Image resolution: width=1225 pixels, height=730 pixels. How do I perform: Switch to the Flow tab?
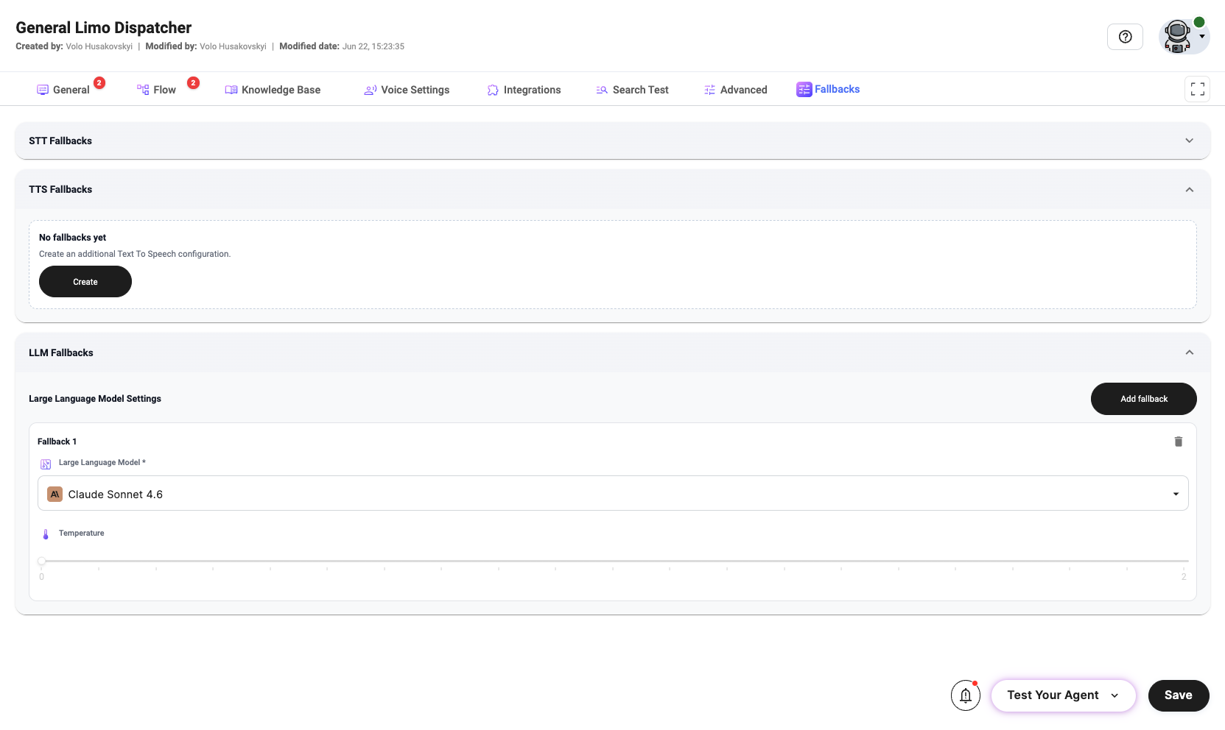click(156, 90)
